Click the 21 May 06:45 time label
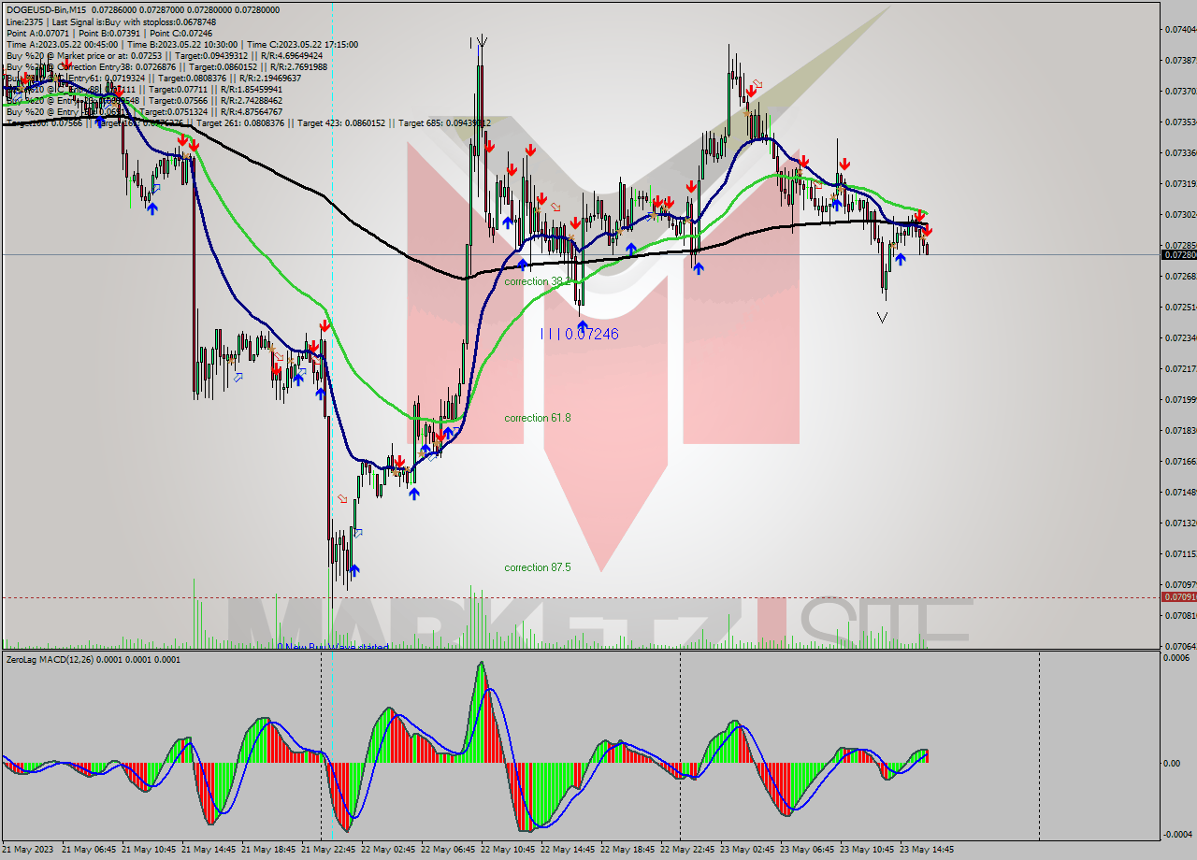 [x=89, y=850]
